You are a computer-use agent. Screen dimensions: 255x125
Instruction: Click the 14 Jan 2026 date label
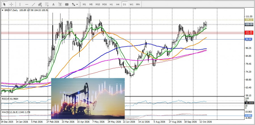pos(22,122)
